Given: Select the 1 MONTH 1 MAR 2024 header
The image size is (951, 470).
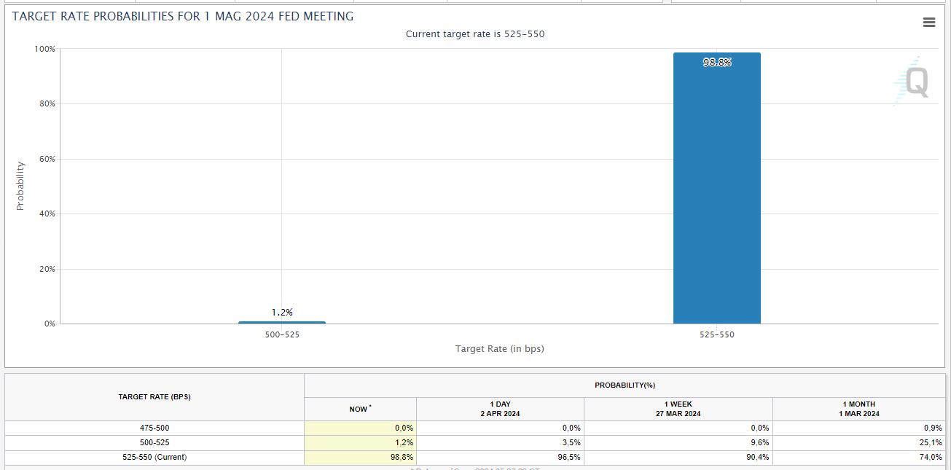Looking at the screenshot, I should (x=858, y=409).
